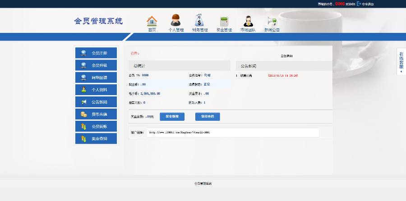Image resolution: width=406 pixels, height=201 pixels.
Task: Open 个人资料 in the sidebar
Action: point(96,90)
